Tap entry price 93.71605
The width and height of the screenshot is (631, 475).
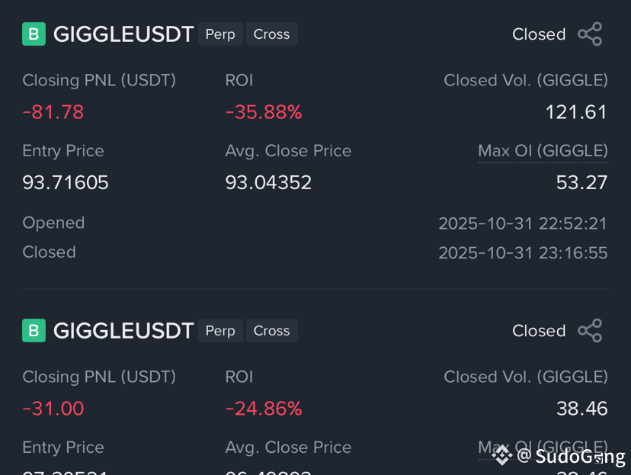click(x=66, y=182)
